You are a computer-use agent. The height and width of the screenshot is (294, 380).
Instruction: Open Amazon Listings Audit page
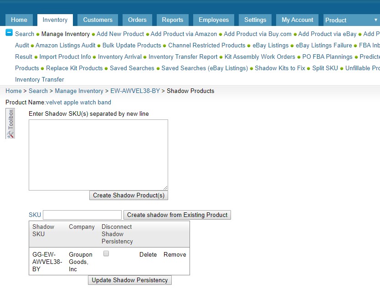[66, 45]
